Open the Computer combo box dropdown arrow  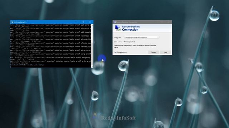[x=158, y=37]
